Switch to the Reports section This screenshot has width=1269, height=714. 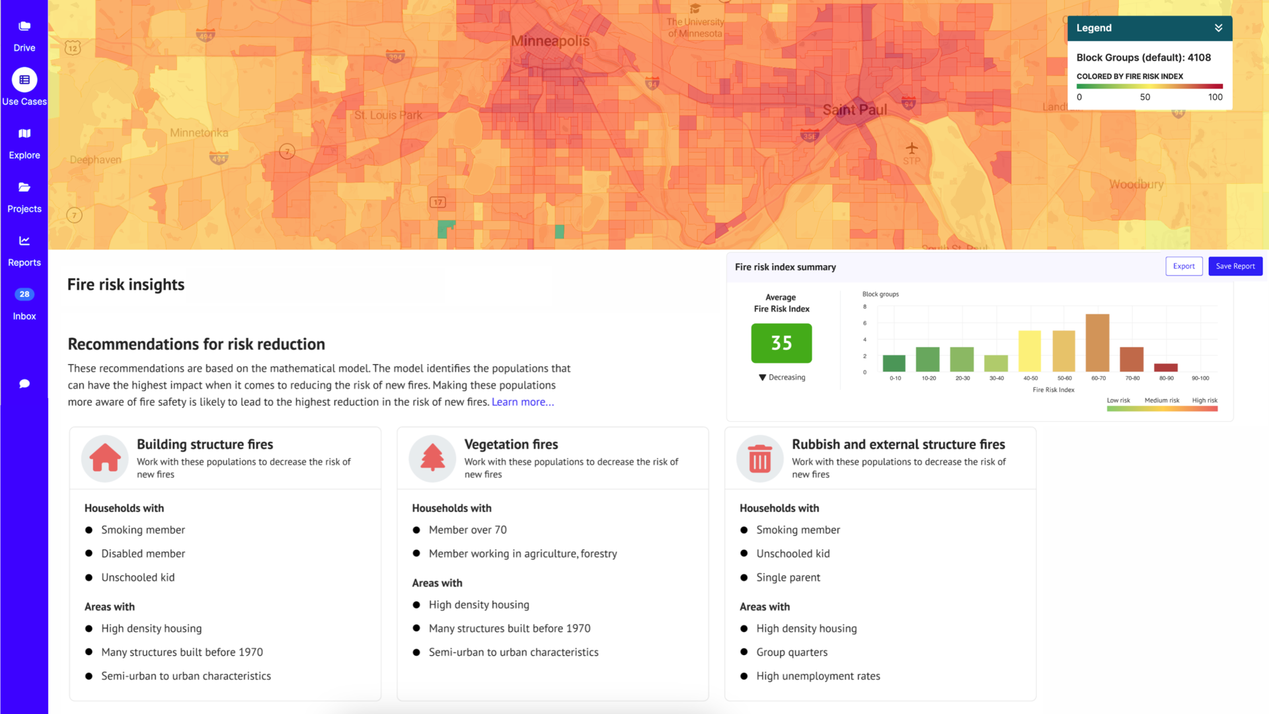click(24, 249)
